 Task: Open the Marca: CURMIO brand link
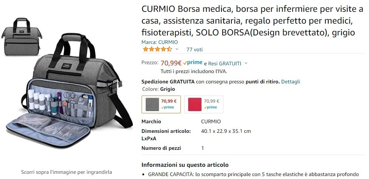pos(160,42)
